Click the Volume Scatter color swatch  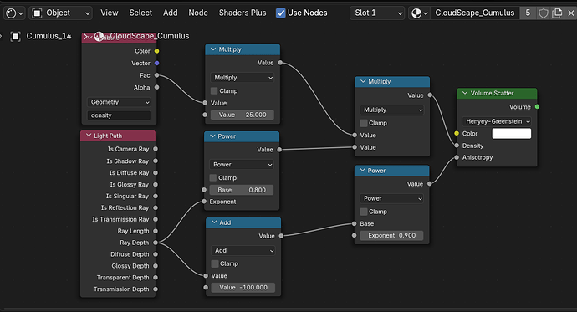(512, 134)
